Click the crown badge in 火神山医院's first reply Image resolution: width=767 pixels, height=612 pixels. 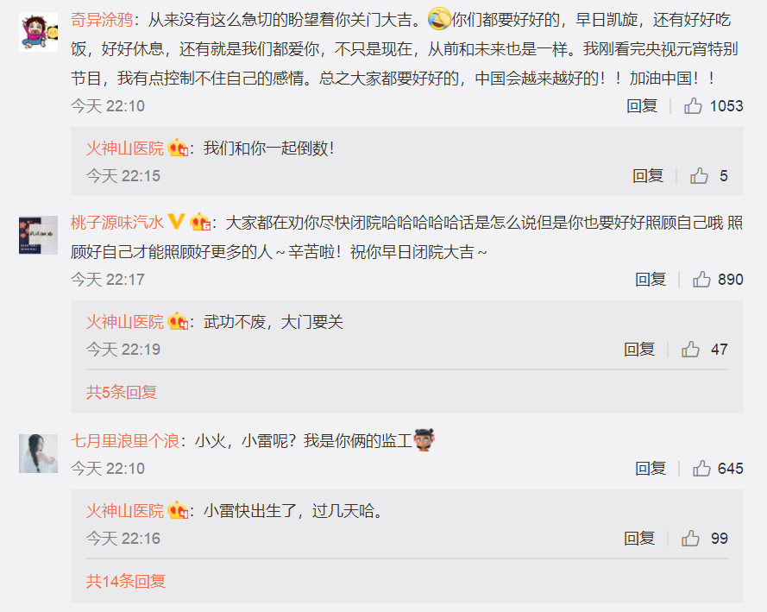pos(178,148)
